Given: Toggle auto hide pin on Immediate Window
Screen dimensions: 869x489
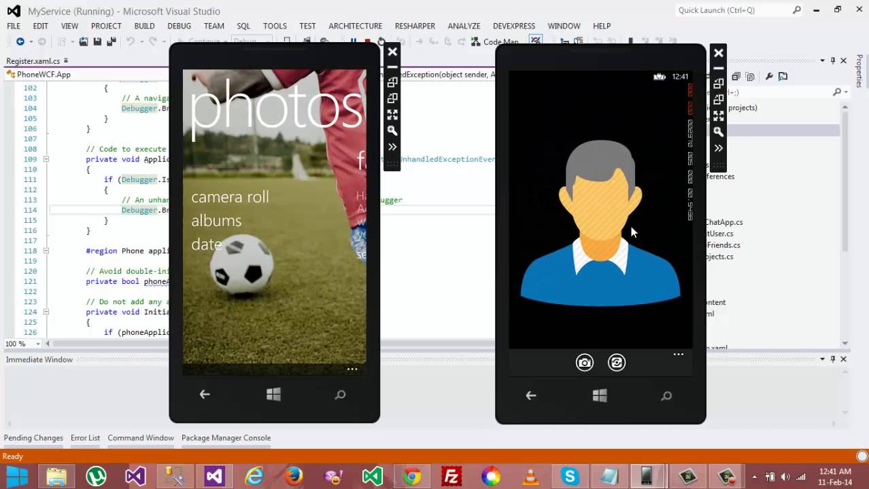Looking at the screenshot, I should click(x=833, y=359).
